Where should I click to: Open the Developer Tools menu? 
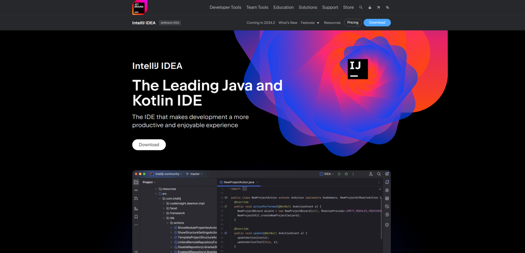tap(225, 7)
